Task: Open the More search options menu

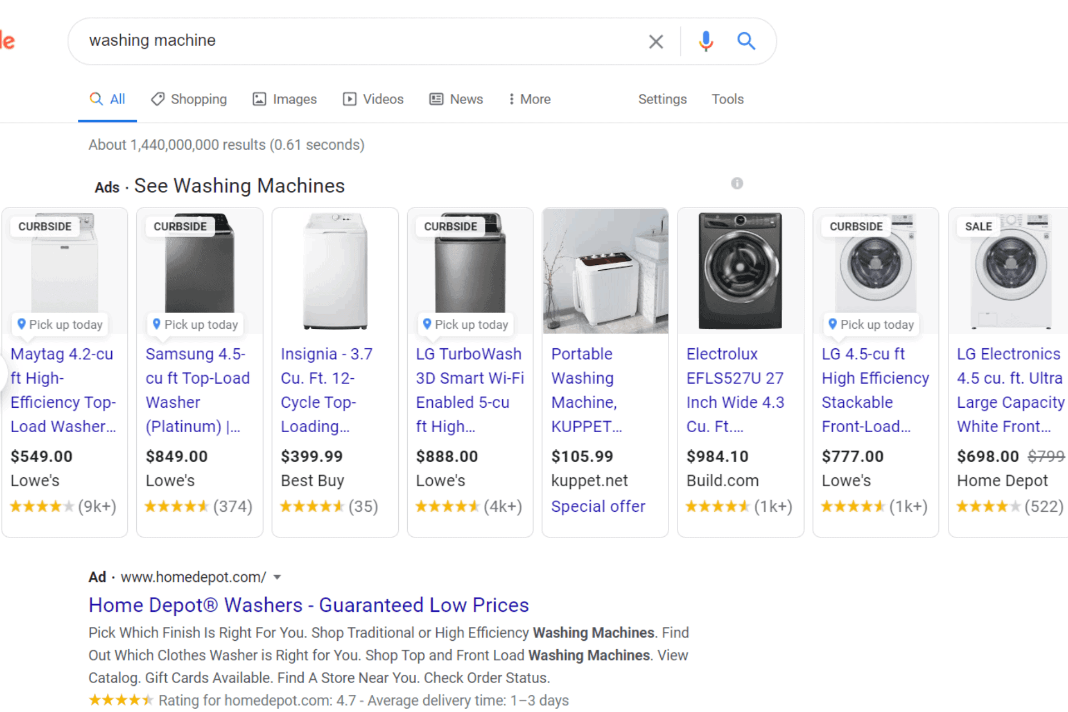Action: [x=530, y=99]
